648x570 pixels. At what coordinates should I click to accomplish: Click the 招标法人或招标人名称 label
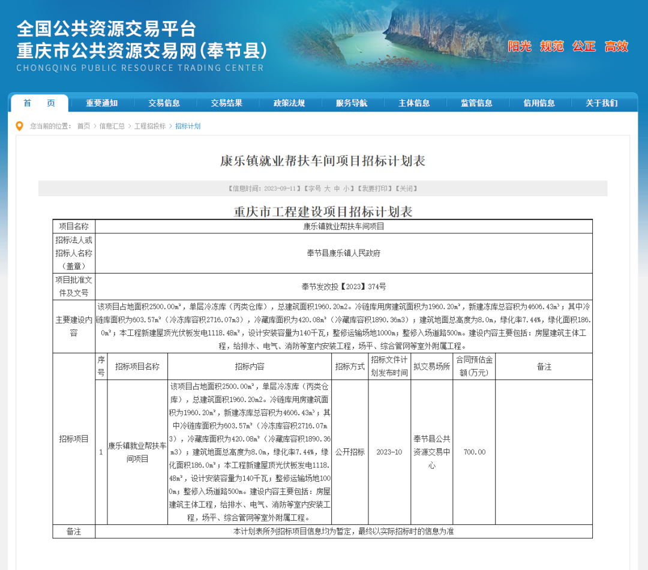[x=74, y=253]
